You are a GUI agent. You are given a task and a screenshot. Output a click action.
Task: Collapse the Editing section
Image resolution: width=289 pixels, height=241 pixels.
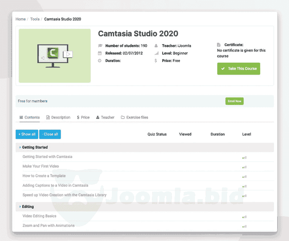(20, 207)
